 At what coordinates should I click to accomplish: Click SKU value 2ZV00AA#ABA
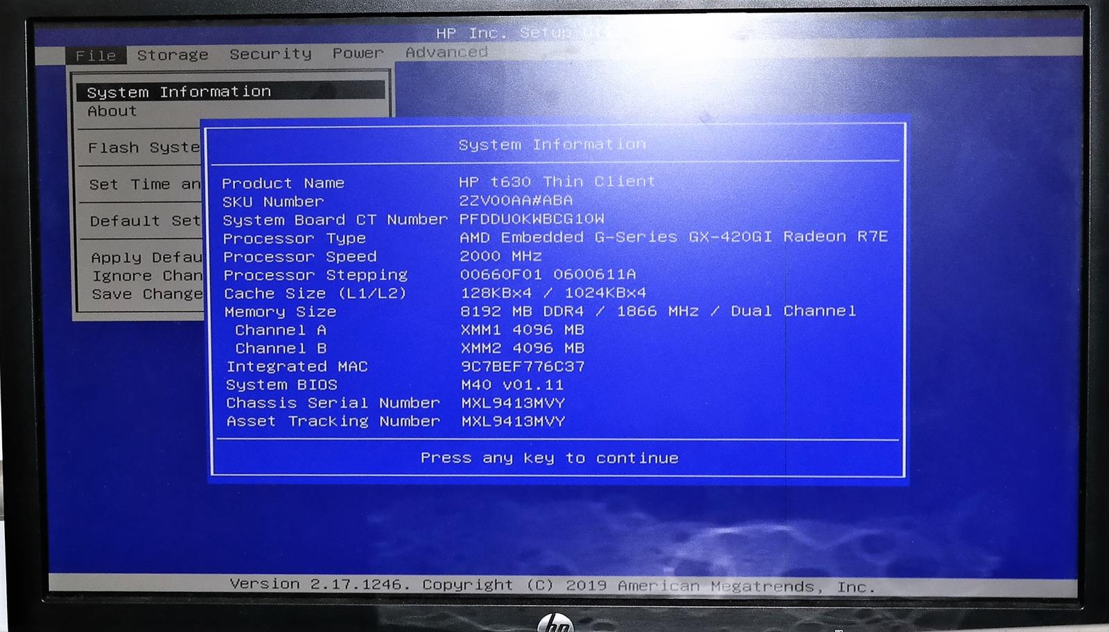pos(516,201)
